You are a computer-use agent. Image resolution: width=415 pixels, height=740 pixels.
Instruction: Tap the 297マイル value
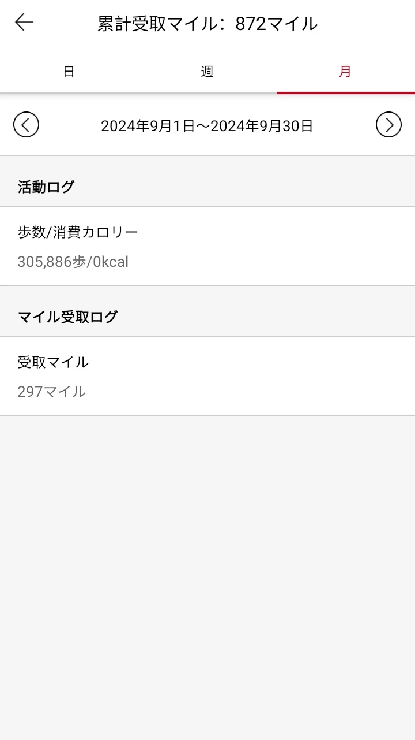52,392
